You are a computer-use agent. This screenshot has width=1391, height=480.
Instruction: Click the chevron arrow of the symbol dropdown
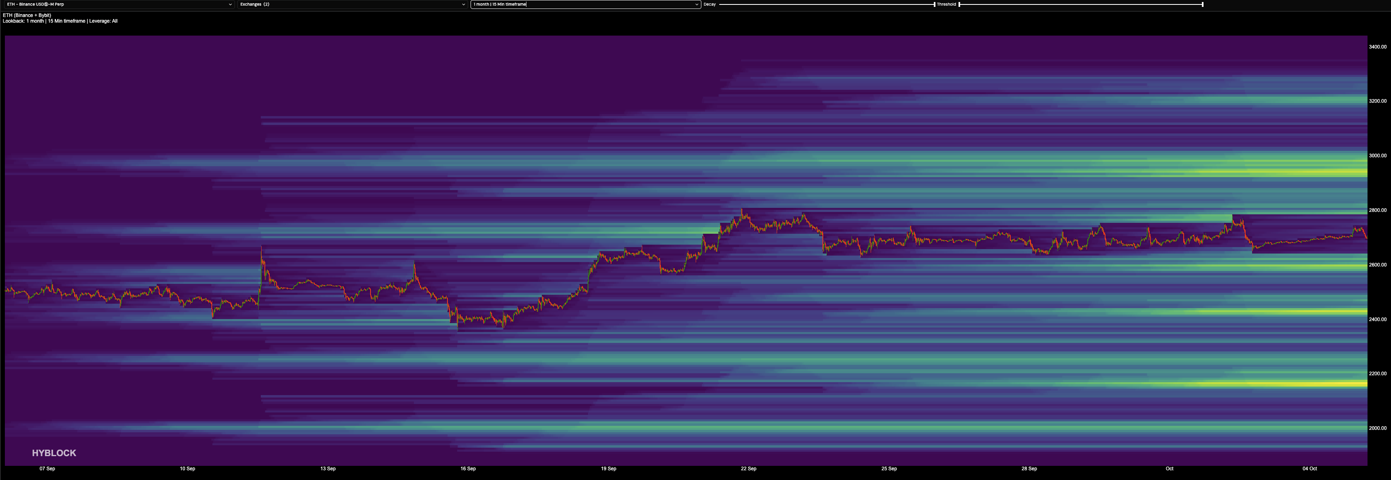[x=230, y=4]
